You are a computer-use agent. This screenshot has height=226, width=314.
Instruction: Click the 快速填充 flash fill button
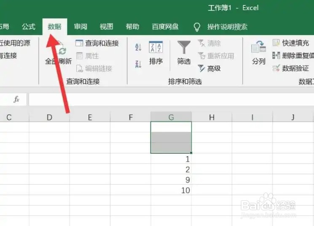click(x=290, y=43)
